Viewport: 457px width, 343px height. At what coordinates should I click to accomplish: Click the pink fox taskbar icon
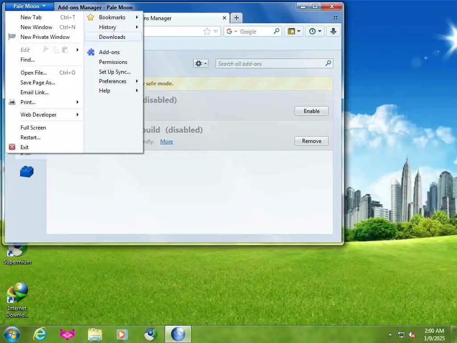(x=67, y=334)
